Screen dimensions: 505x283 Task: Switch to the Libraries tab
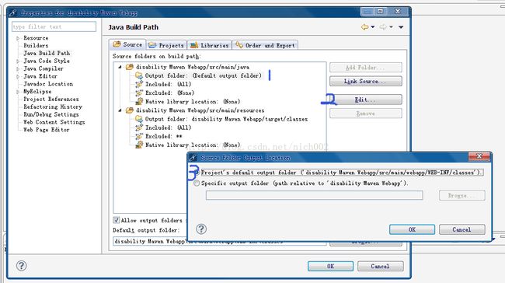[209, 45]
